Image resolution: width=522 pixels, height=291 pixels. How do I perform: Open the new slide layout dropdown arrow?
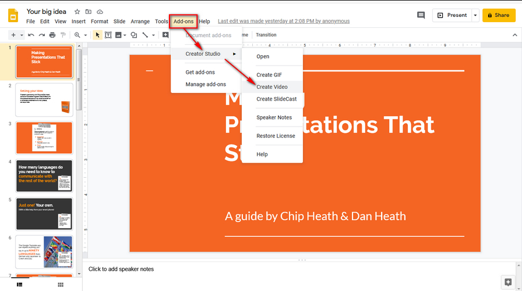tap(22, 35)
